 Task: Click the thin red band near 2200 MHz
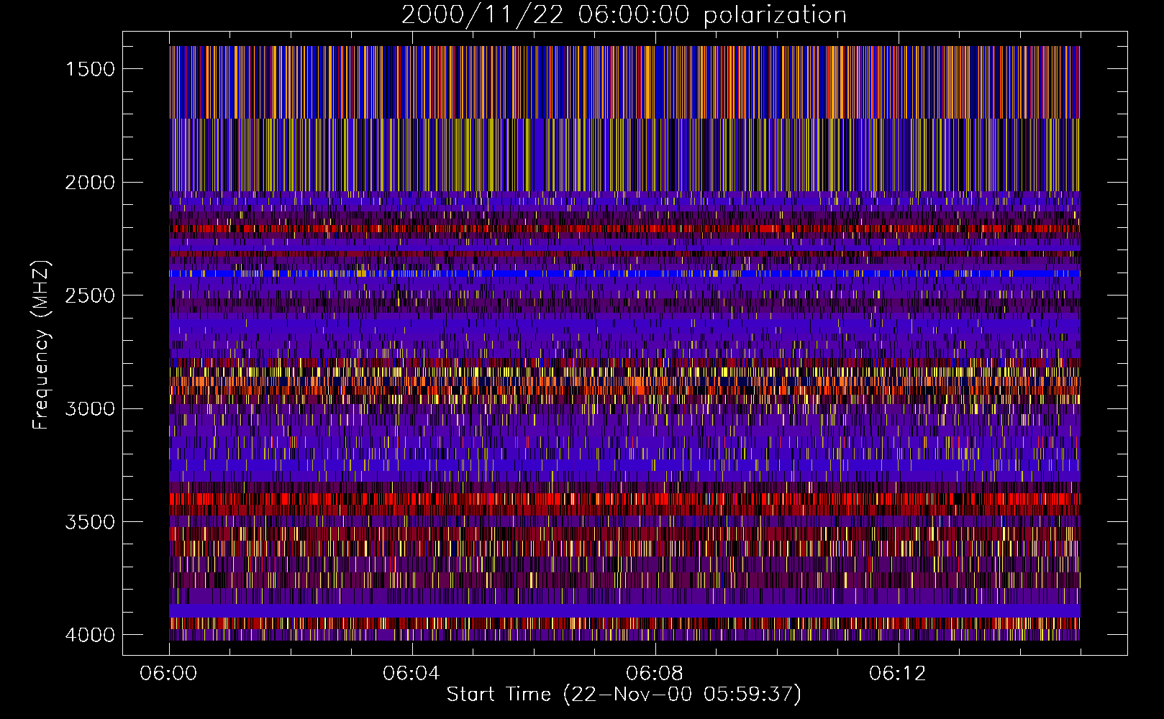(x=624, y=229)
